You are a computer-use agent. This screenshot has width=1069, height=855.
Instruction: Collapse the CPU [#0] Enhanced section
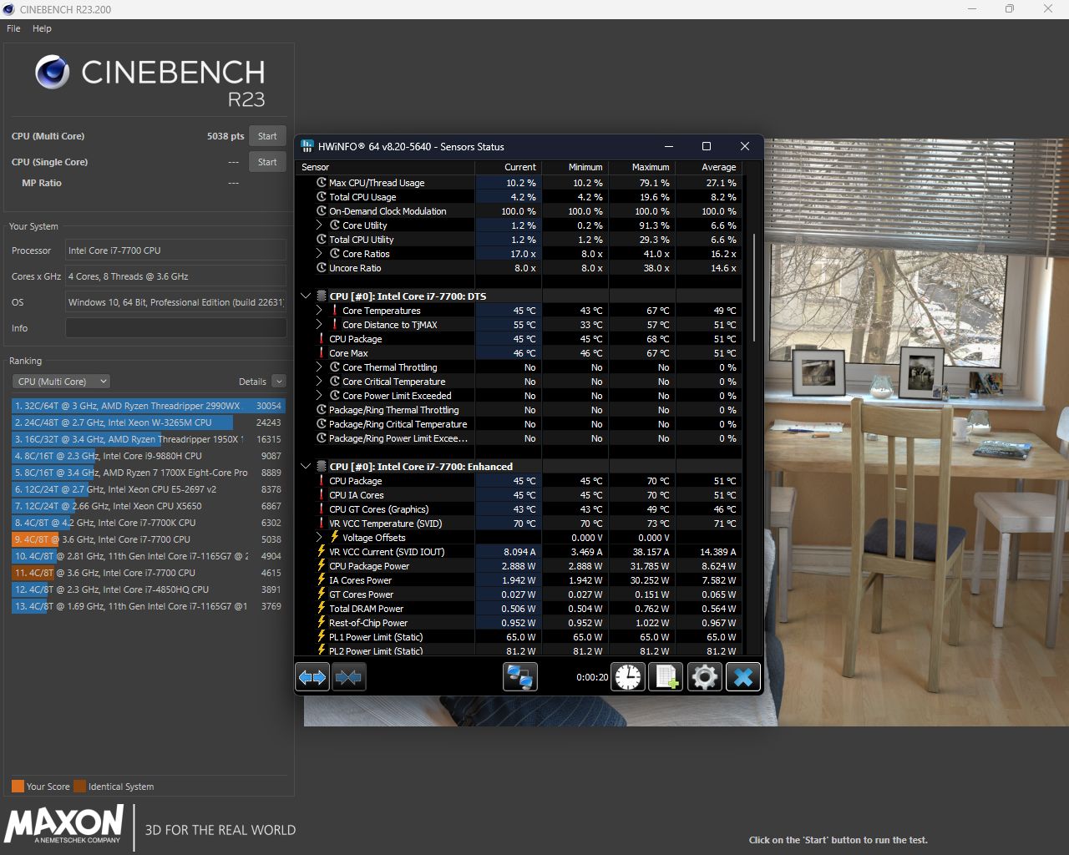(x=306, y=466)
